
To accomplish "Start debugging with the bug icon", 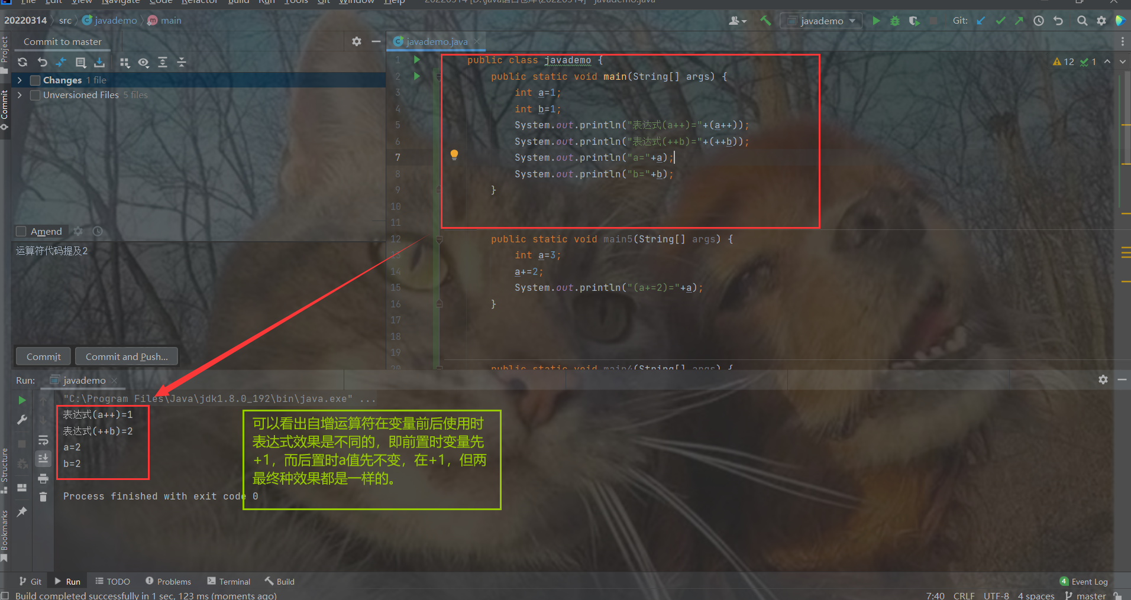I will pyautogui.click(x=895, y=21).
